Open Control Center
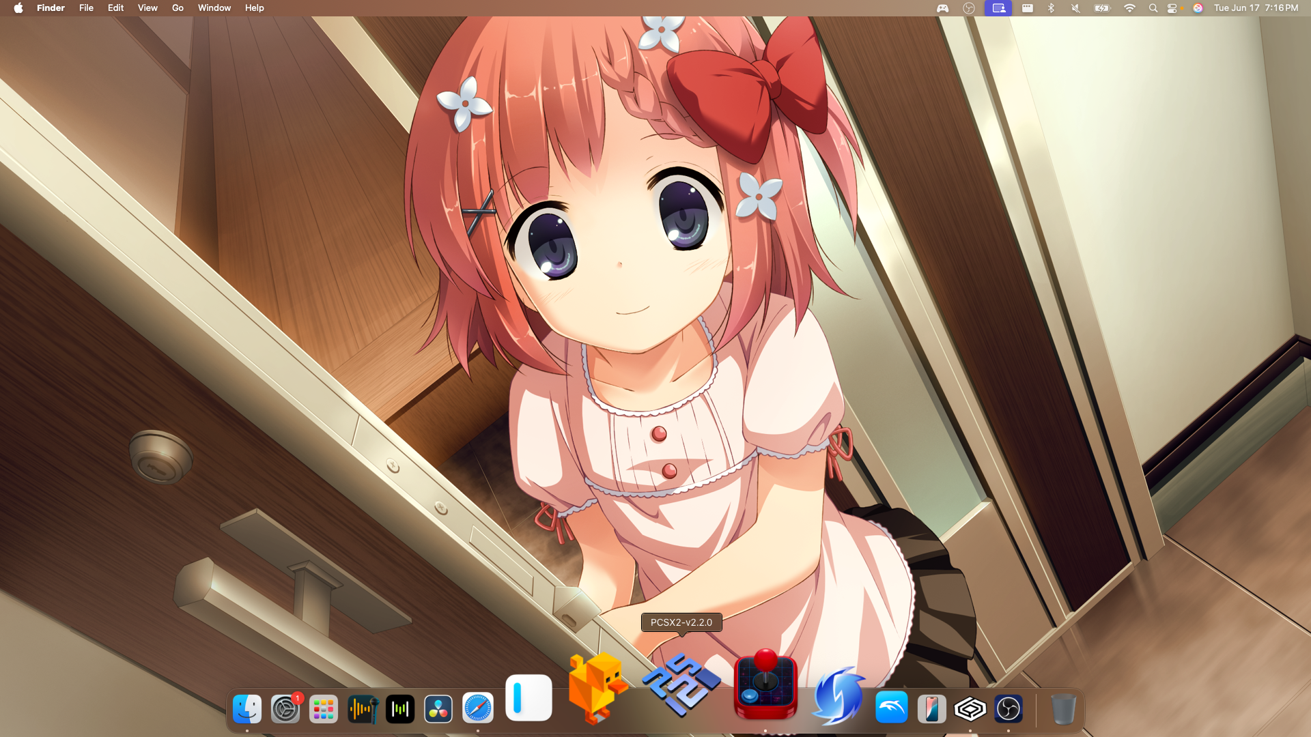 click(x=1172, y=8)
